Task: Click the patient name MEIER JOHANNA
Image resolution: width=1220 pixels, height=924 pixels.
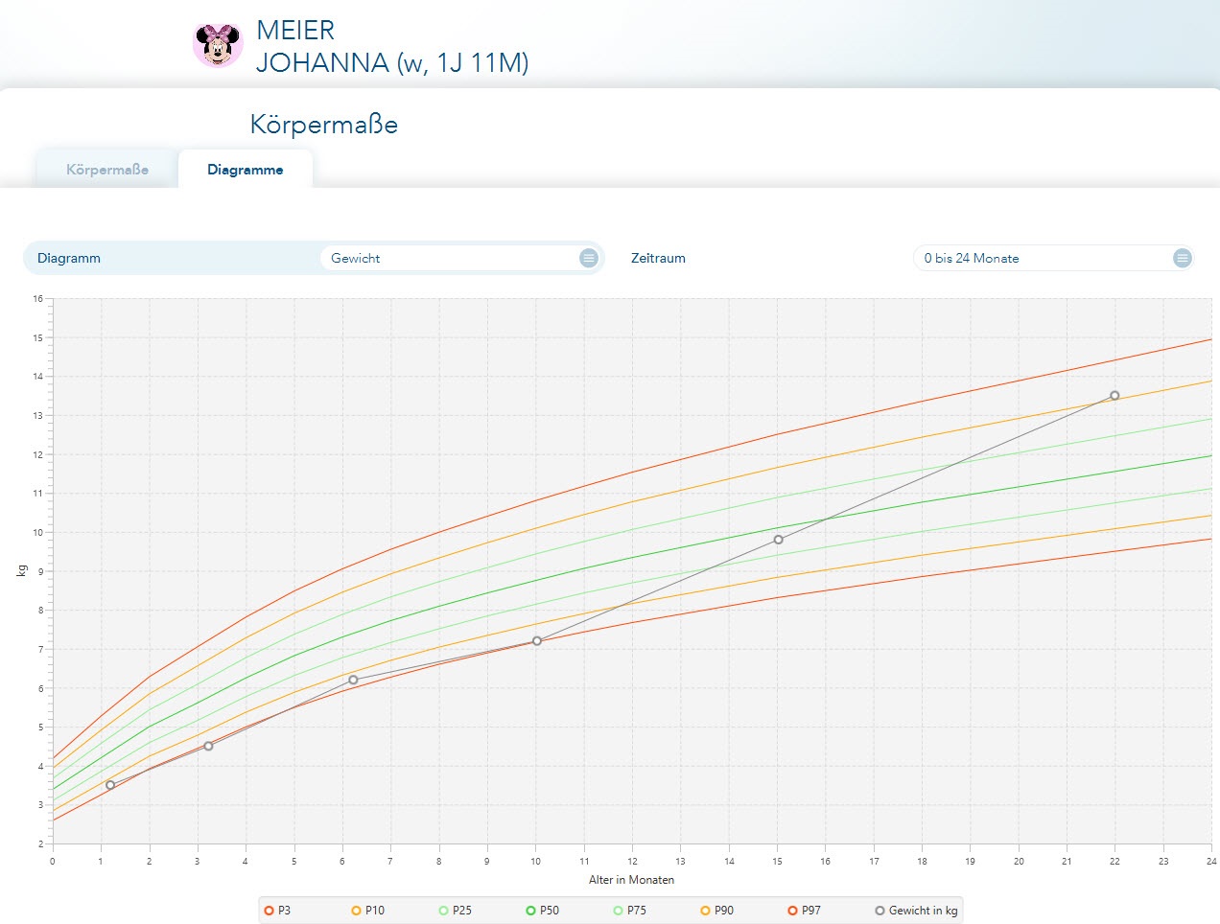Action: click(392, 46)
